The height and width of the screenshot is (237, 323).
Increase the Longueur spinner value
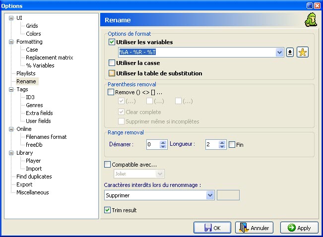pyautogui.click(x=223, y=142)
